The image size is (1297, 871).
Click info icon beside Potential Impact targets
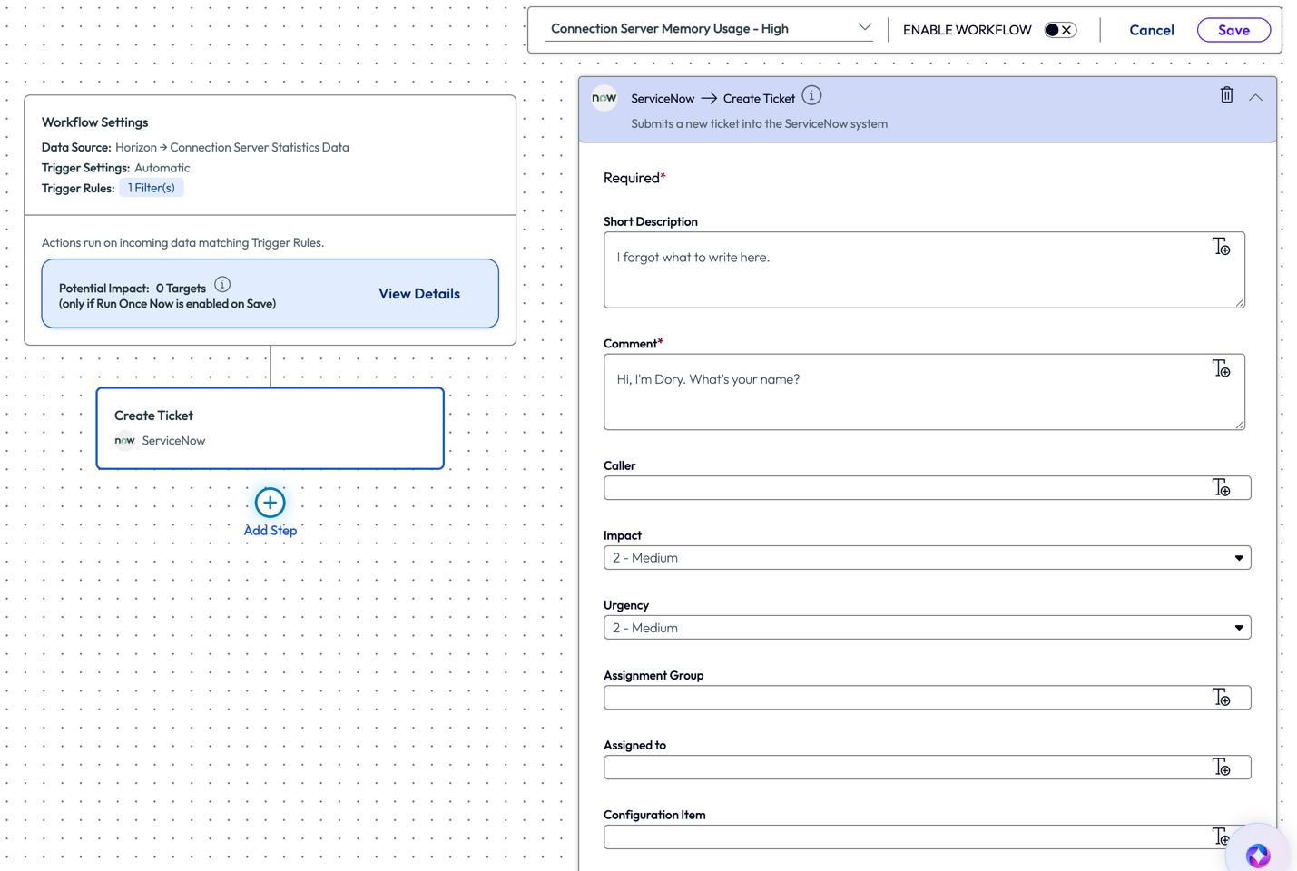pyautogui.click(x=222, y=285)
